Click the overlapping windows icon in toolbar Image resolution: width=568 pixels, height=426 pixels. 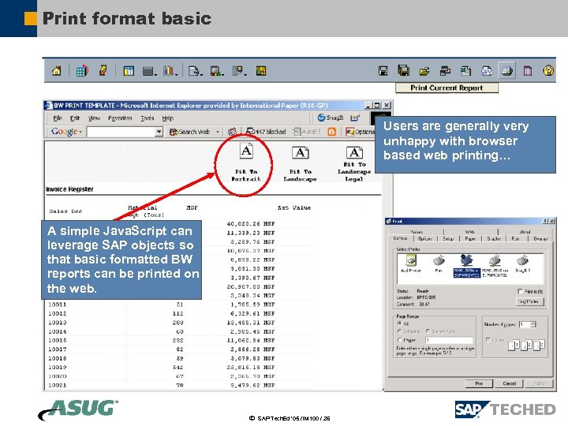pyautogui.click(x=445, y=71)
